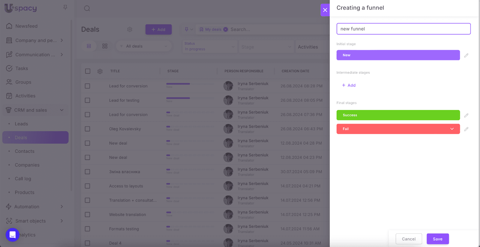
Task: Click the pencil icon next to Fail
Action: 466,129
